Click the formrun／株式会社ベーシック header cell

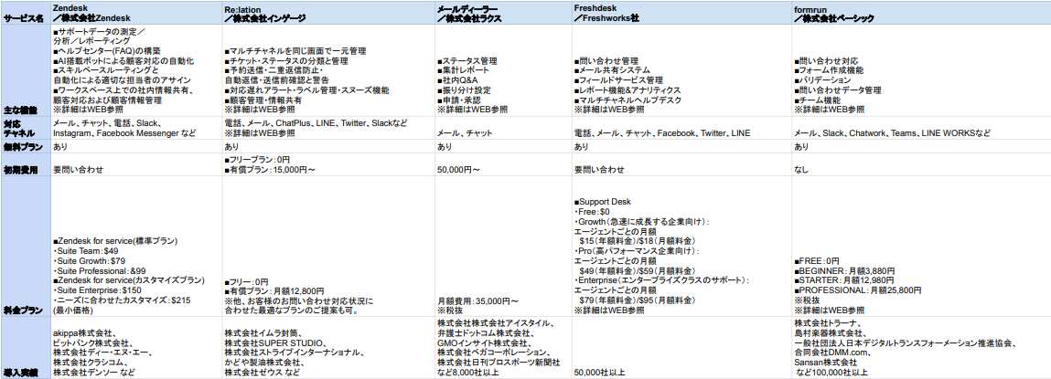click(921, 14)
